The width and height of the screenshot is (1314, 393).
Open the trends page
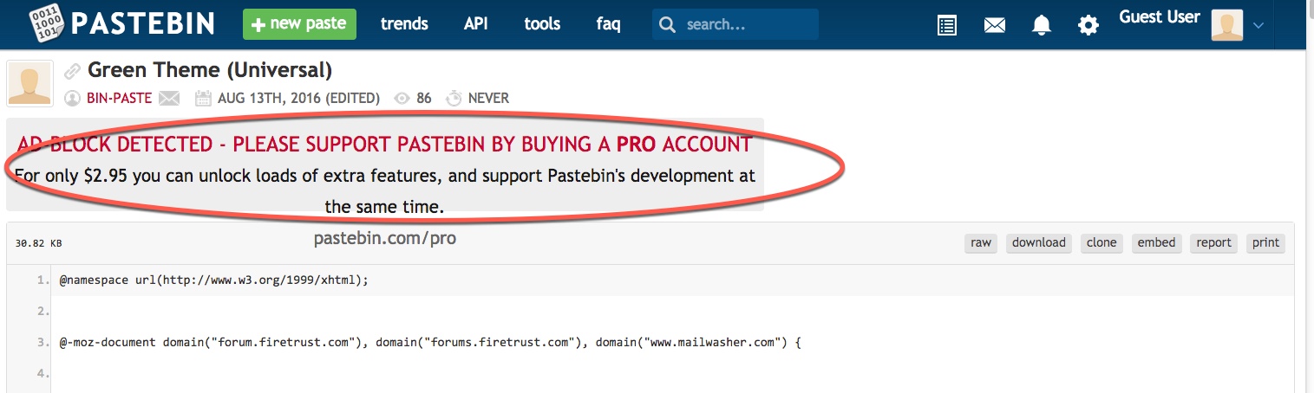point(404,24)
